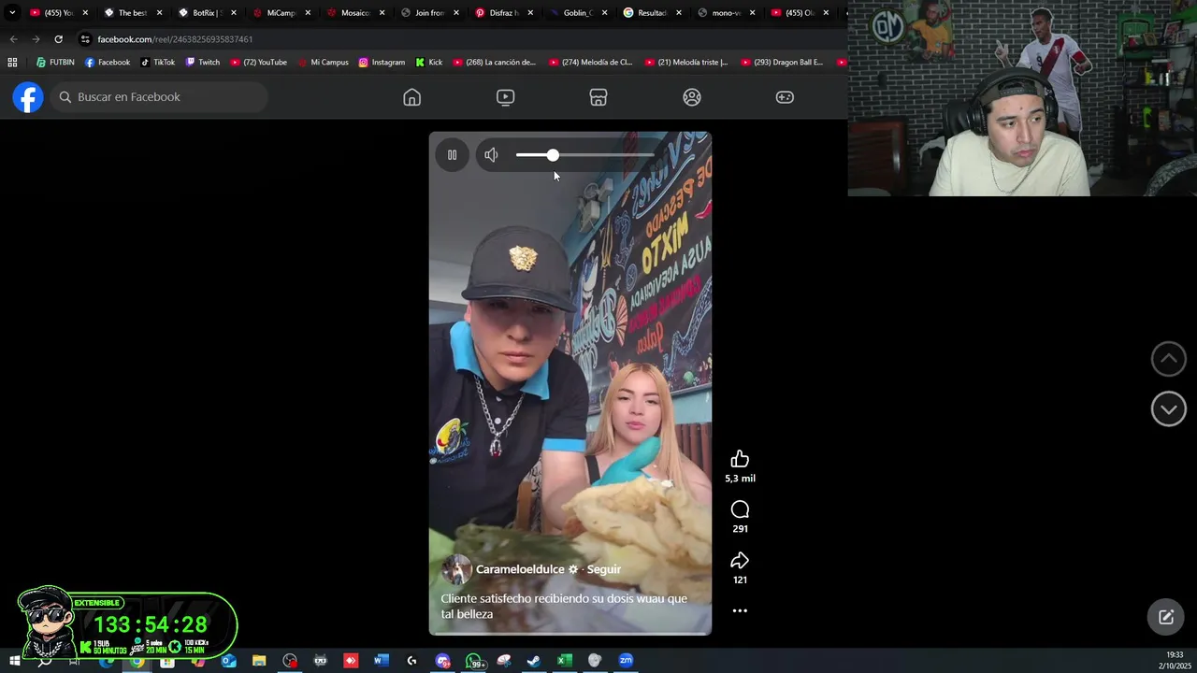Open the Facebook bookmark
The image size is (1197, 673).
click(x=108, y=63)
